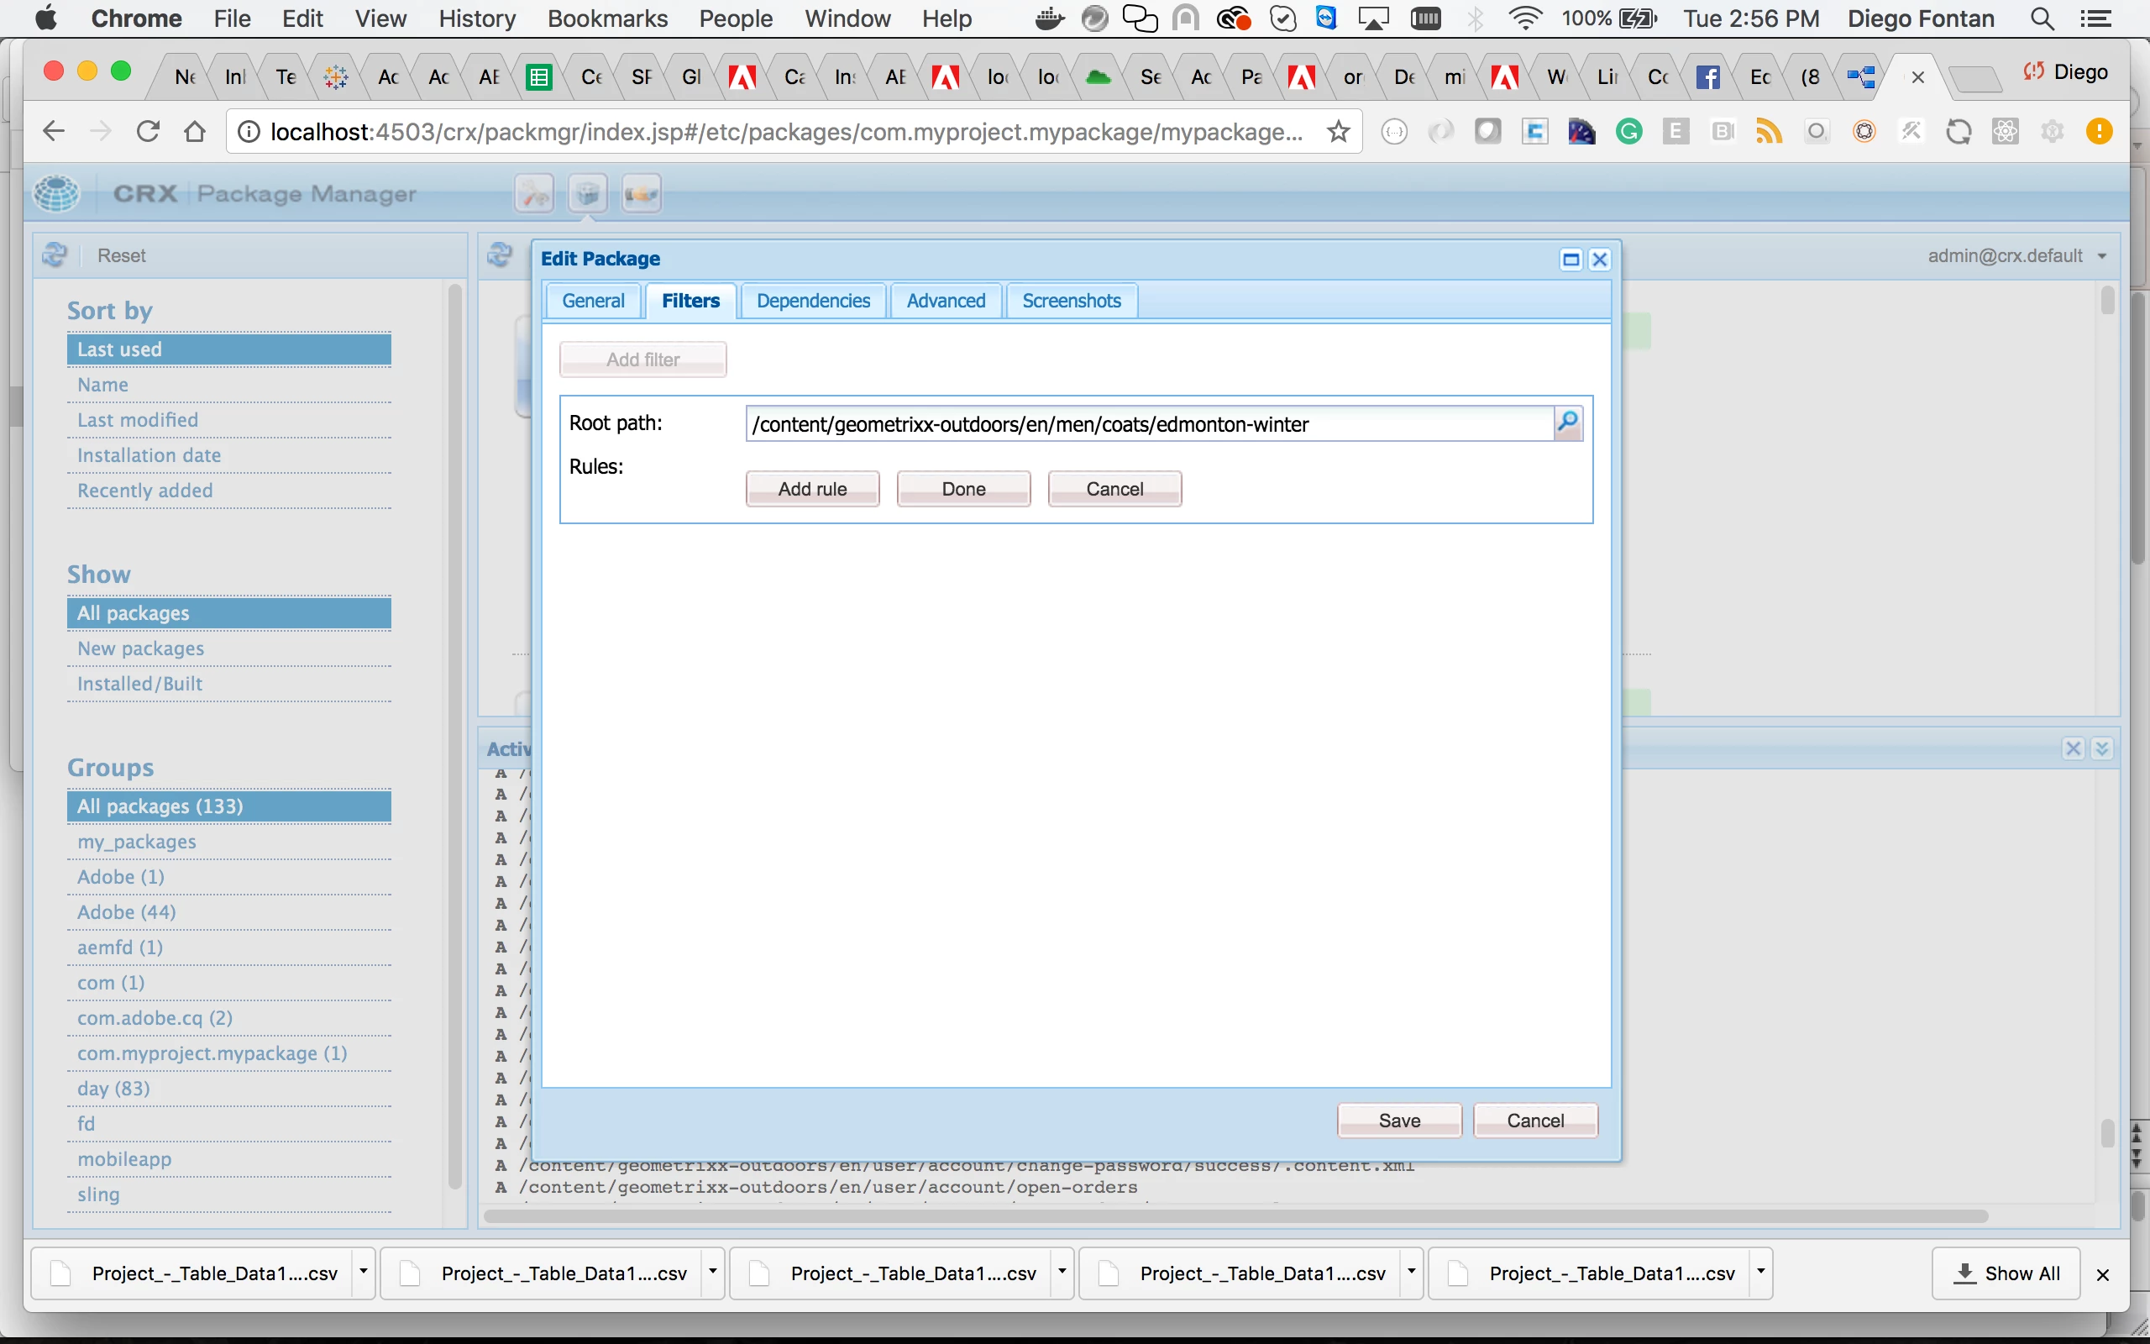The image size is (2150, 1344).
Task: Click the activity log horizontal scrollbar
Action: coord(1235,1216)
